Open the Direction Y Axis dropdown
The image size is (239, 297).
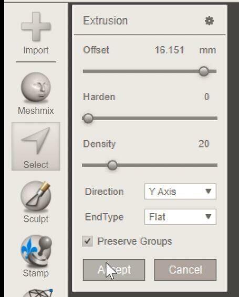tap(180, 192)
